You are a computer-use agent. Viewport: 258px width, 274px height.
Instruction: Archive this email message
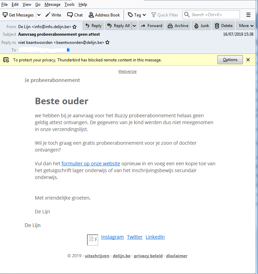click(x=178, y=26)
